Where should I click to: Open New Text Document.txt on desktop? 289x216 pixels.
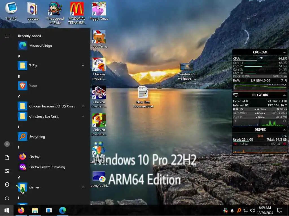(143, 97)
